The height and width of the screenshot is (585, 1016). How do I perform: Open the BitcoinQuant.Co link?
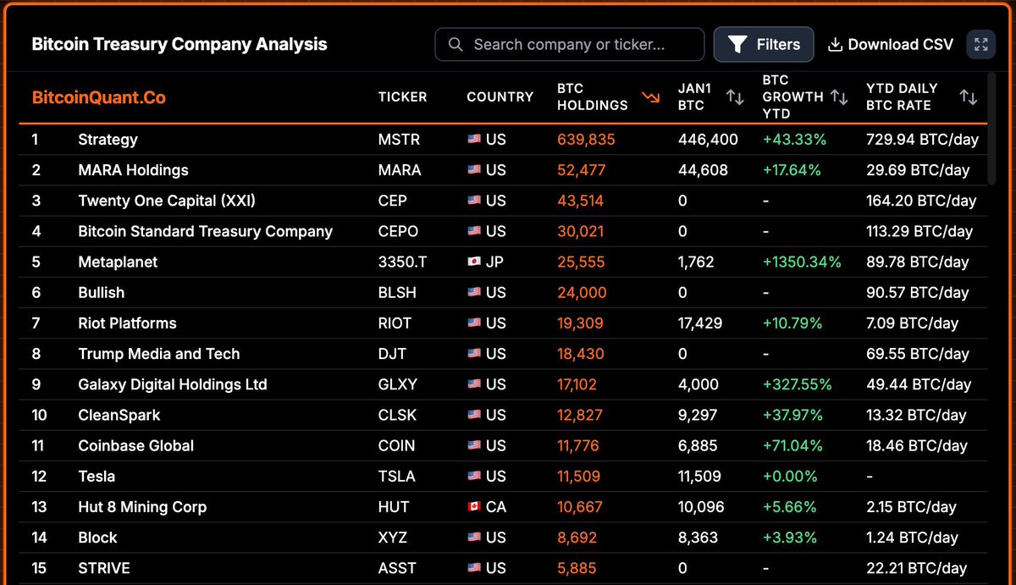[99, 97]
